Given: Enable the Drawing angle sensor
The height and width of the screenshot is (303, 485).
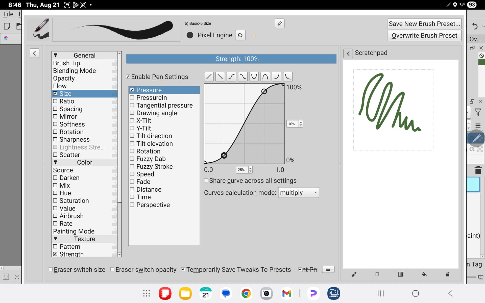Looking at the screenshot, I should pos(132,113).
